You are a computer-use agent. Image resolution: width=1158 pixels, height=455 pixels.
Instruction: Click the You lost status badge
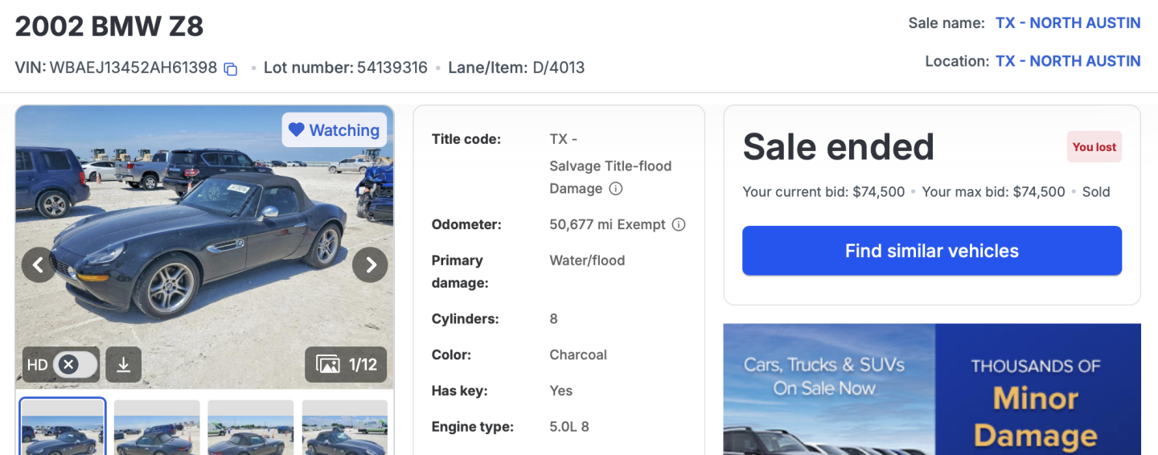(1094, 147)
